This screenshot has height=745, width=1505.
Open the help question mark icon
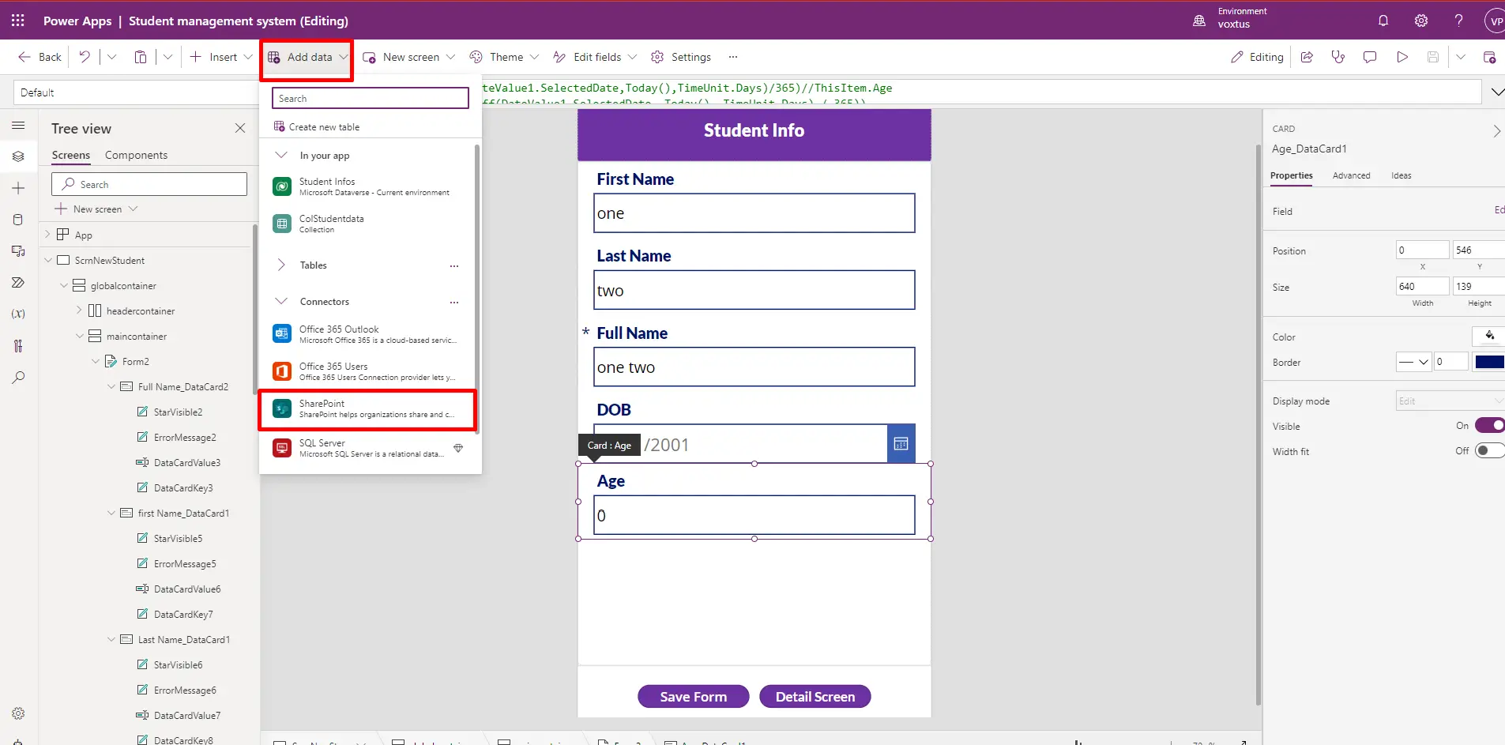tap(1458, 21)
